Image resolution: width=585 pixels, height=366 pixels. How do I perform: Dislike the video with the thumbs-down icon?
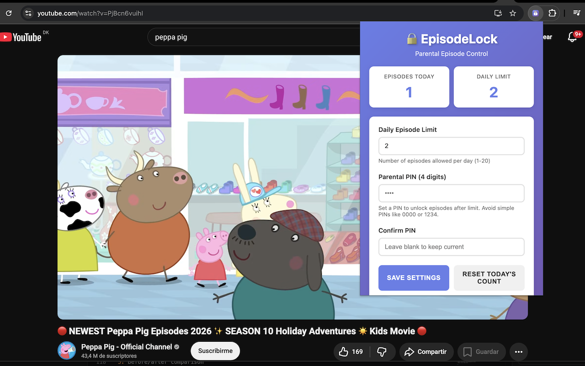click(x=382, y=352)
